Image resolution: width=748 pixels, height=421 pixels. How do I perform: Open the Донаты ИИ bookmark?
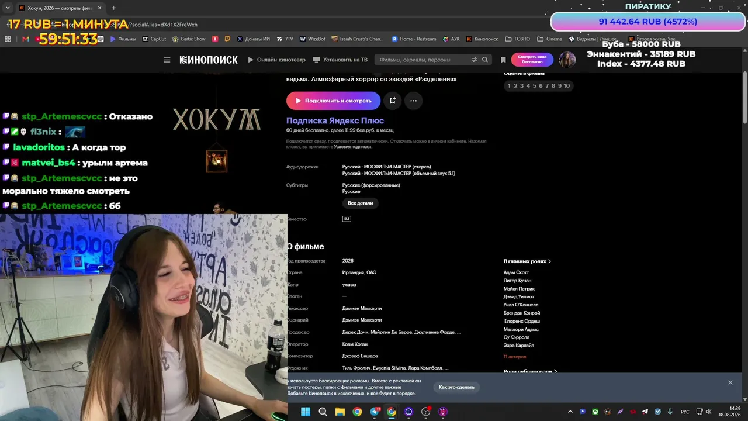[253, 39]
